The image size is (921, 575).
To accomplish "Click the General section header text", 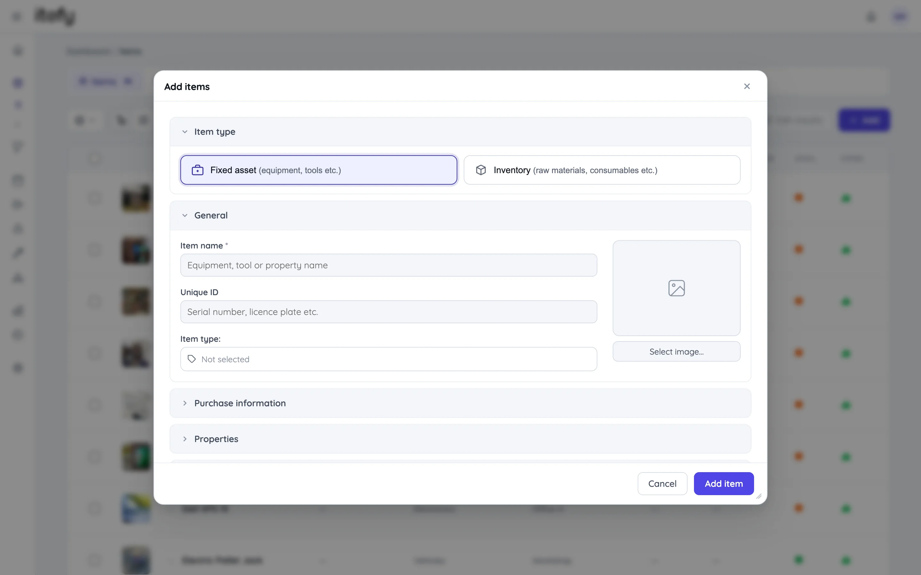I will pyautogui.click(x=211, y=215).
